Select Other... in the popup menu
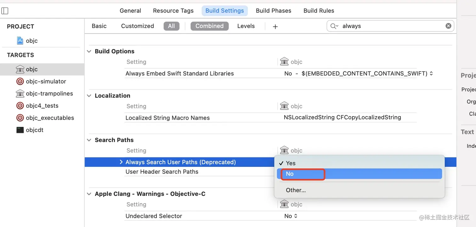476x227 pixels. click(x=296, y=190)
